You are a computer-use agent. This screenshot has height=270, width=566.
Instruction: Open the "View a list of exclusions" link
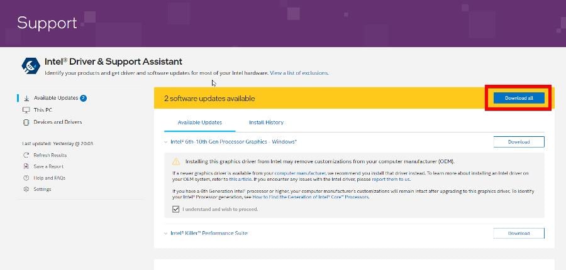coord(299,73)
